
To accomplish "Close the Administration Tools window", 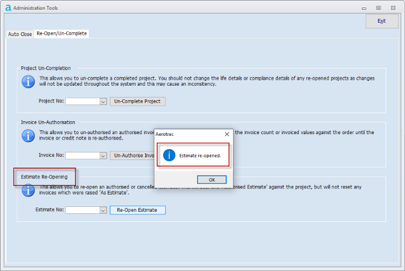I will pyautogui.click(x=394, y=8).
